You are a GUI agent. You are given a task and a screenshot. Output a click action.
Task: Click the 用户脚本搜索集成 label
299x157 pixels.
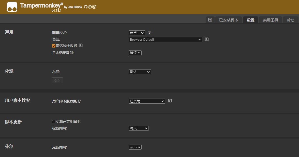coord(66,101)
